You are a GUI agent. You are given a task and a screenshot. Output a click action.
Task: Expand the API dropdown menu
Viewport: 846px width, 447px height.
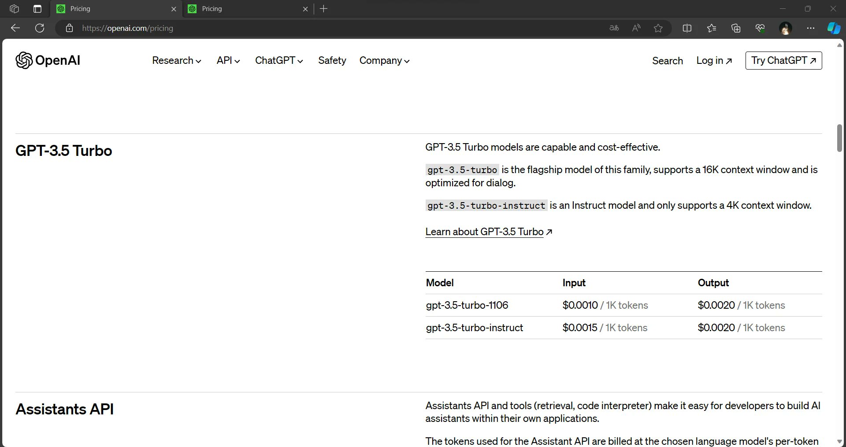click(x=228, y=61)
